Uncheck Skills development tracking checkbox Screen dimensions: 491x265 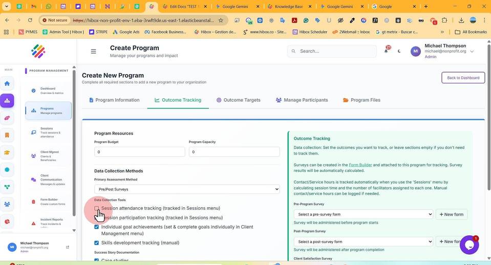(x=96, y=243)
